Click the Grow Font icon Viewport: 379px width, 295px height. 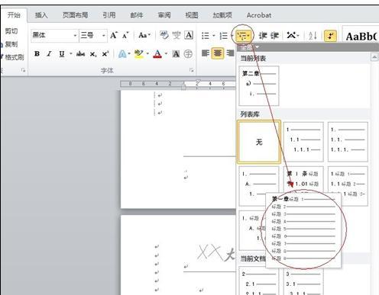tap(114, 35)
